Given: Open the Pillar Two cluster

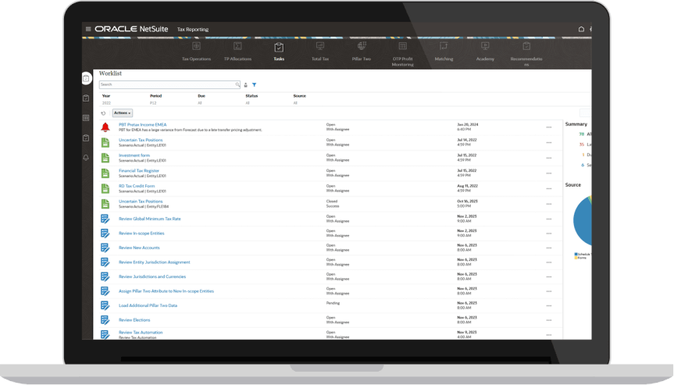Looking at the screenshot, I should click(362, 52).
